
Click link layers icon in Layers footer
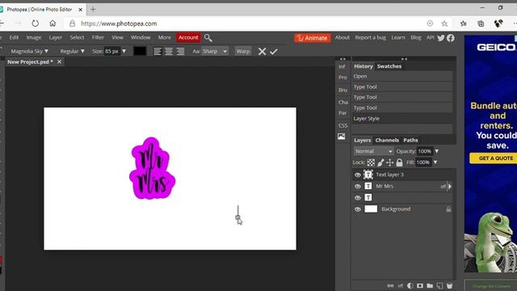click(x=390, y=285)
